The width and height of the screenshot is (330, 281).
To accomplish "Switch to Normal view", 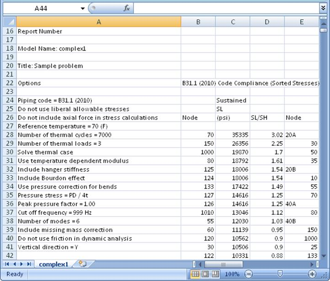I will tap(195, 274).
